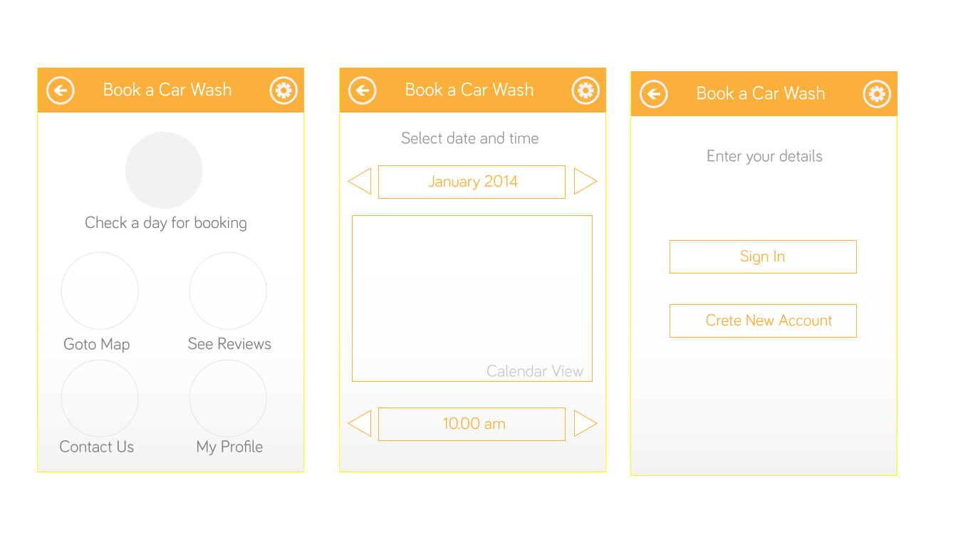Open the 10.00 am time selector
Screen dimensions: 973x545
click(472, 423)
